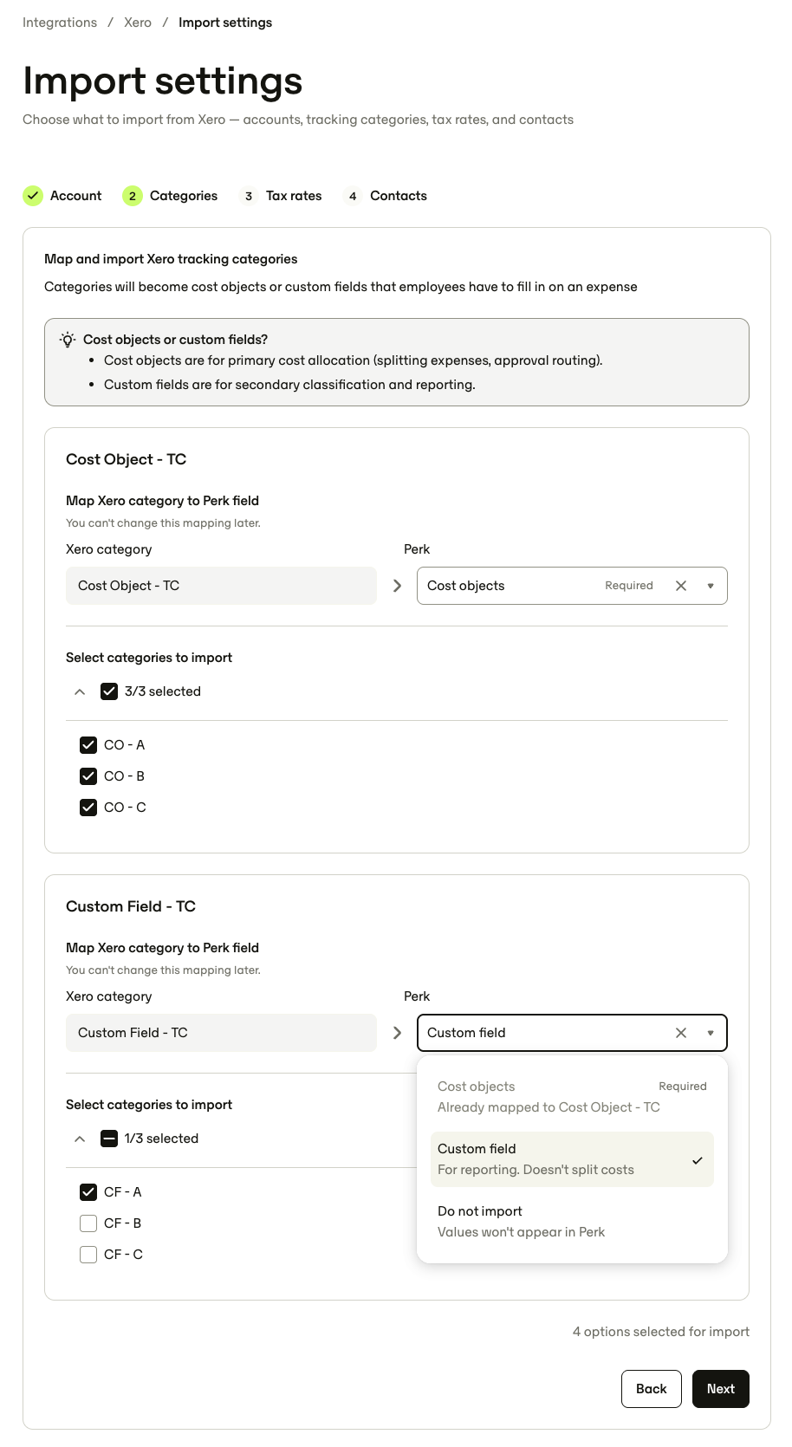
Task: Uncheck the CO - A checkbox
Action: point(88,745)
